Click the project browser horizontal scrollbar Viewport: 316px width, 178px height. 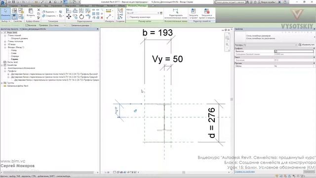tap(48, 173)
